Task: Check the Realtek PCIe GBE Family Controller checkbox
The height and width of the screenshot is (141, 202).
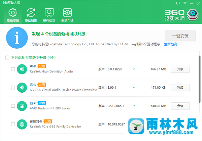Action: 13,124
